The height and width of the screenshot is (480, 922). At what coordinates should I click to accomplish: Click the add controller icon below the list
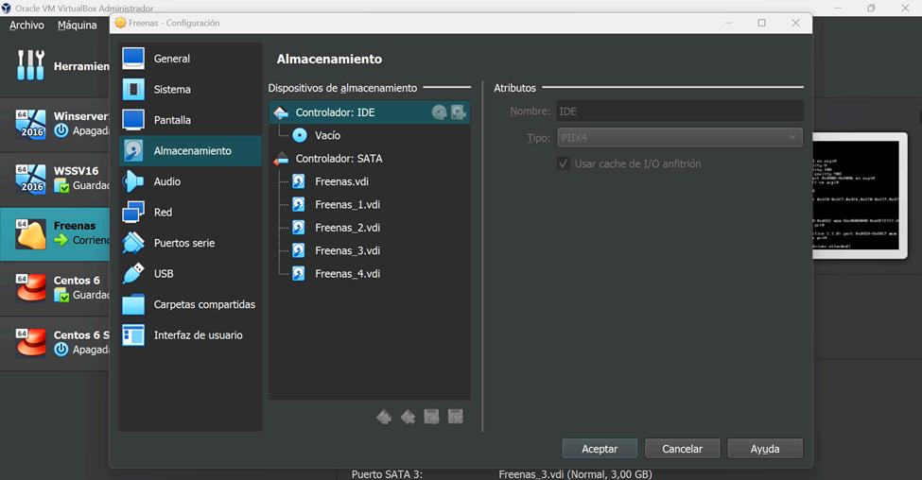[384, 417]
